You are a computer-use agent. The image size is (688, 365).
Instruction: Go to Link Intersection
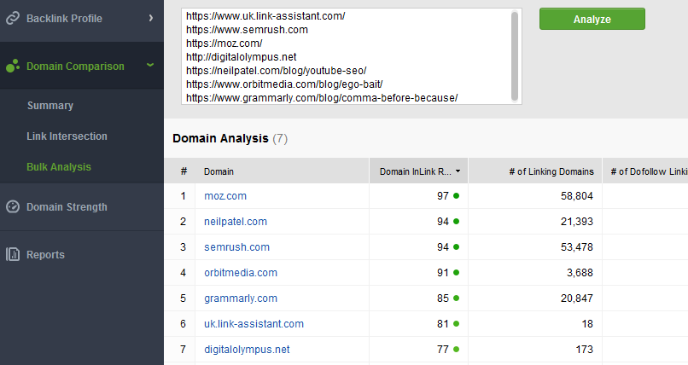(x=67, y=136)
